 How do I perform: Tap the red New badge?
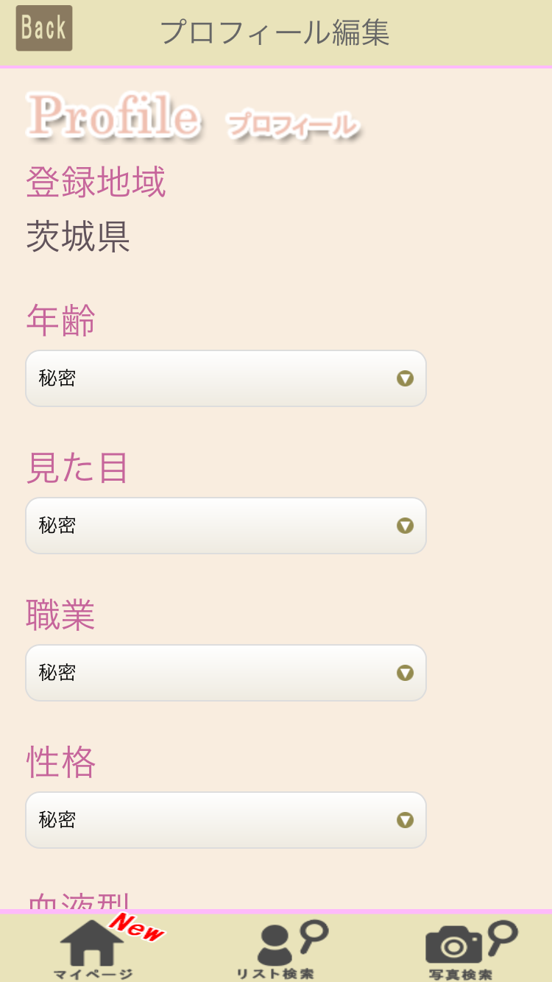pos(138,928)
